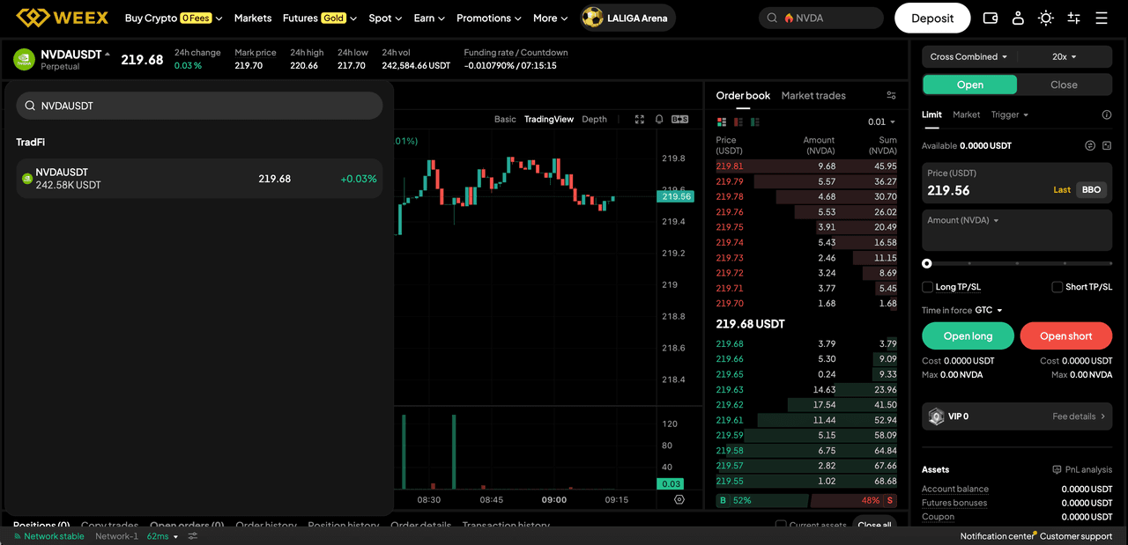Click the chart fullscreen icon

(640, 119)
